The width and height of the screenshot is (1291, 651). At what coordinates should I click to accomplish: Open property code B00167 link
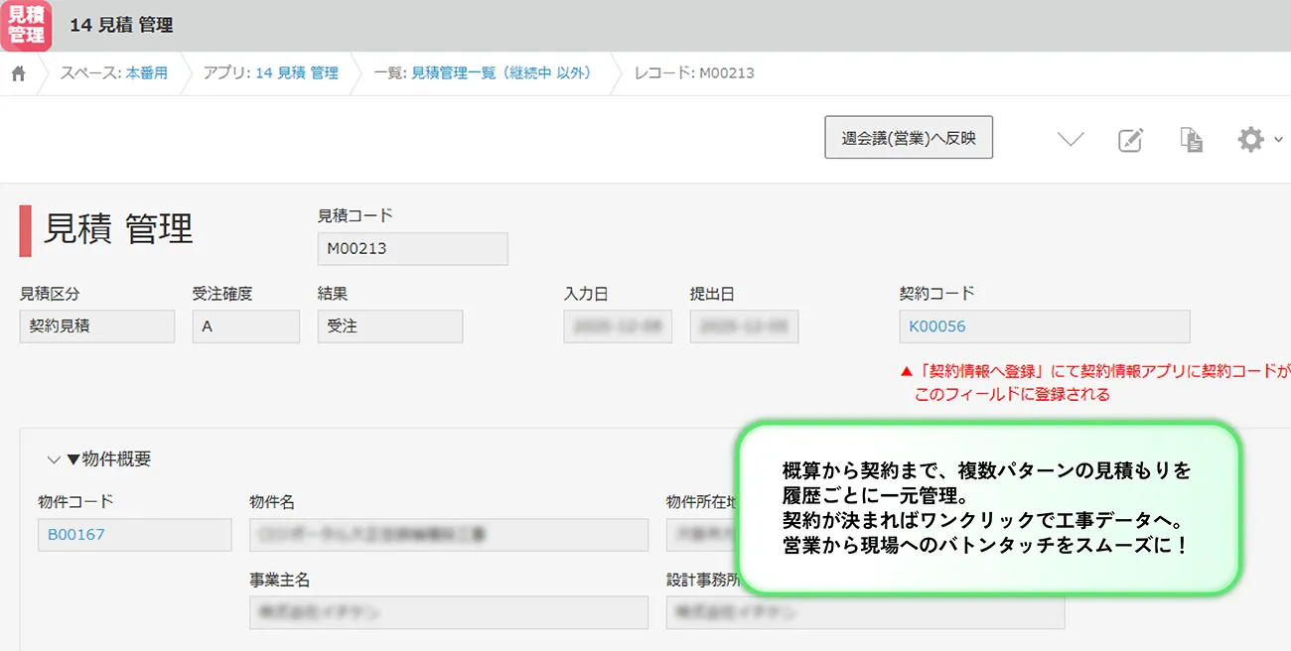[76, 535]
